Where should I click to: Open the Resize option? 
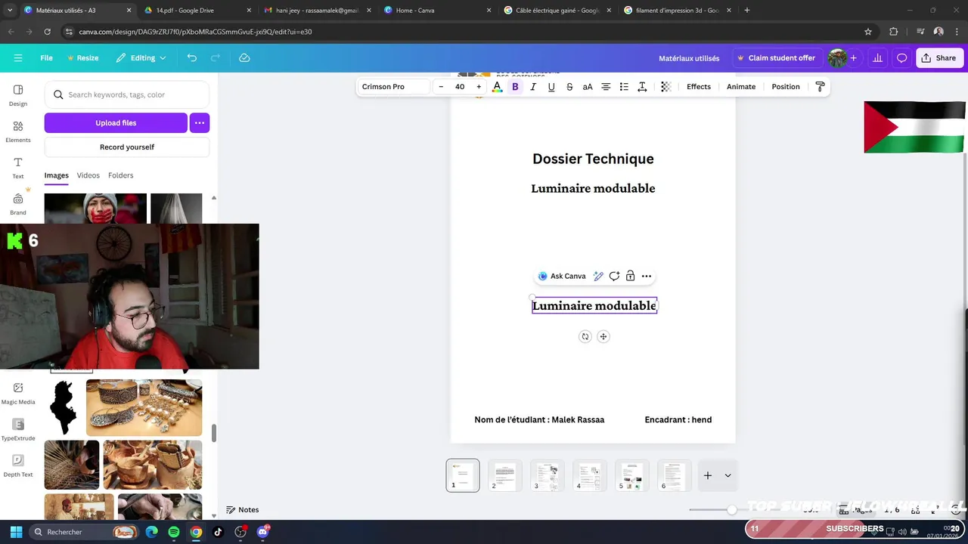click(82, 58)
